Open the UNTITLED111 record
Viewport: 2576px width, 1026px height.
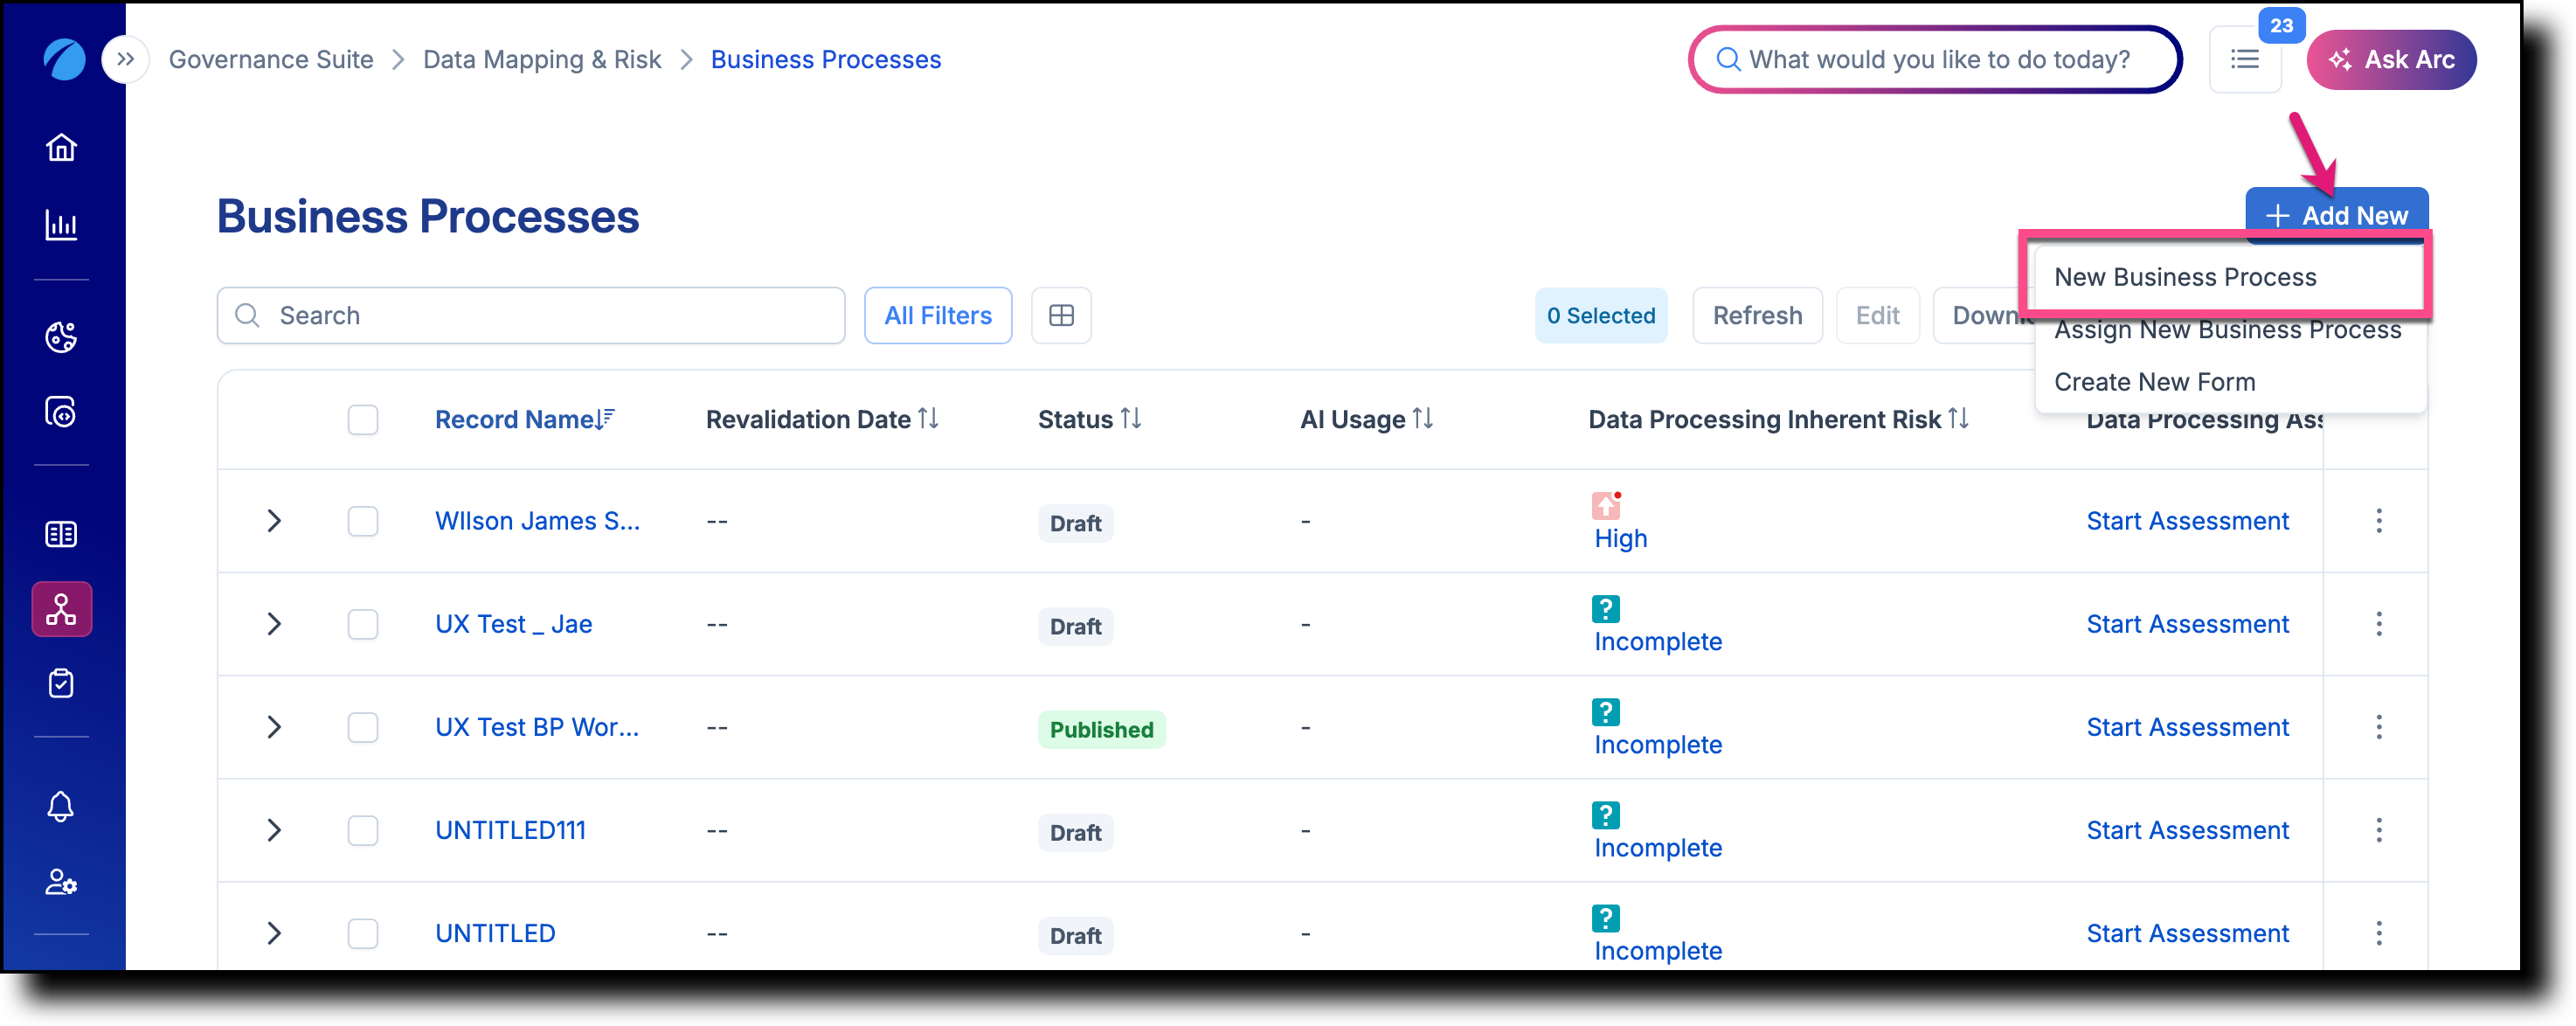coord(510,830)
